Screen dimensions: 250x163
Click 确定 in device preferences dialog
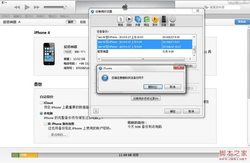173,111
